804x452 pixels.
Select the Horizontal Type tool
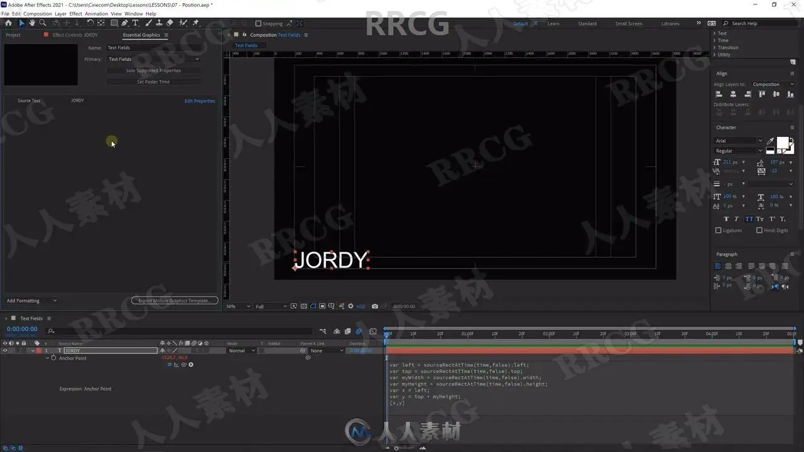(x=135, y=23)
